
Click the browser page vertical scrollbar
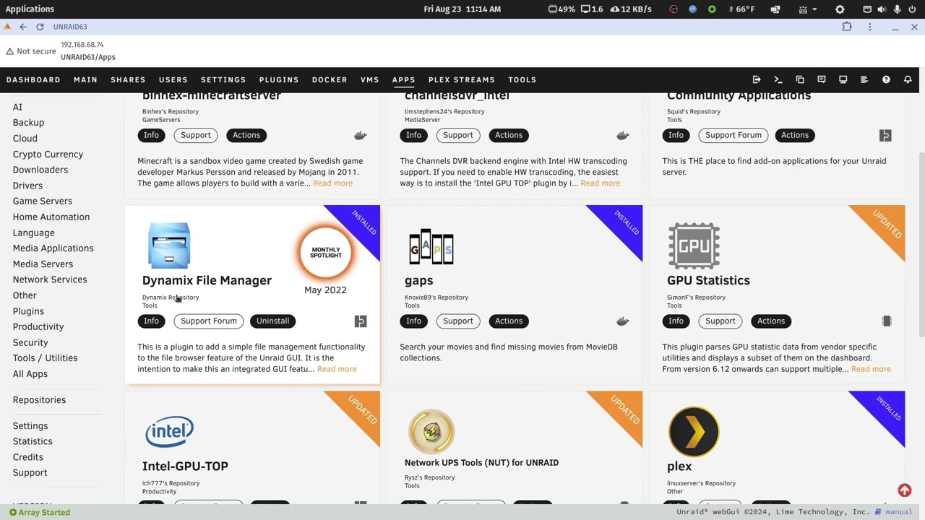921,243
